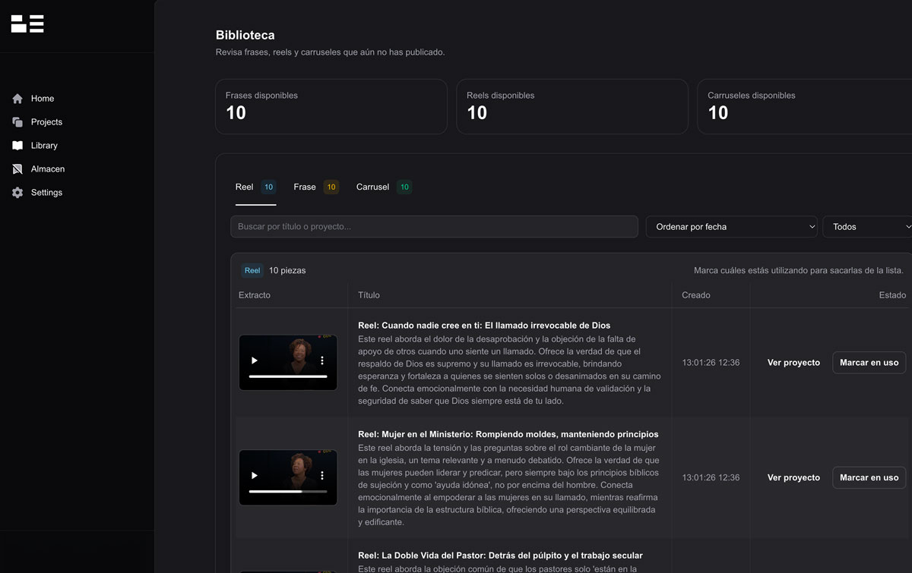Select the Almacen icon in sidebar
The height and width of the screenshot is (573, 912).
[17, 168]
